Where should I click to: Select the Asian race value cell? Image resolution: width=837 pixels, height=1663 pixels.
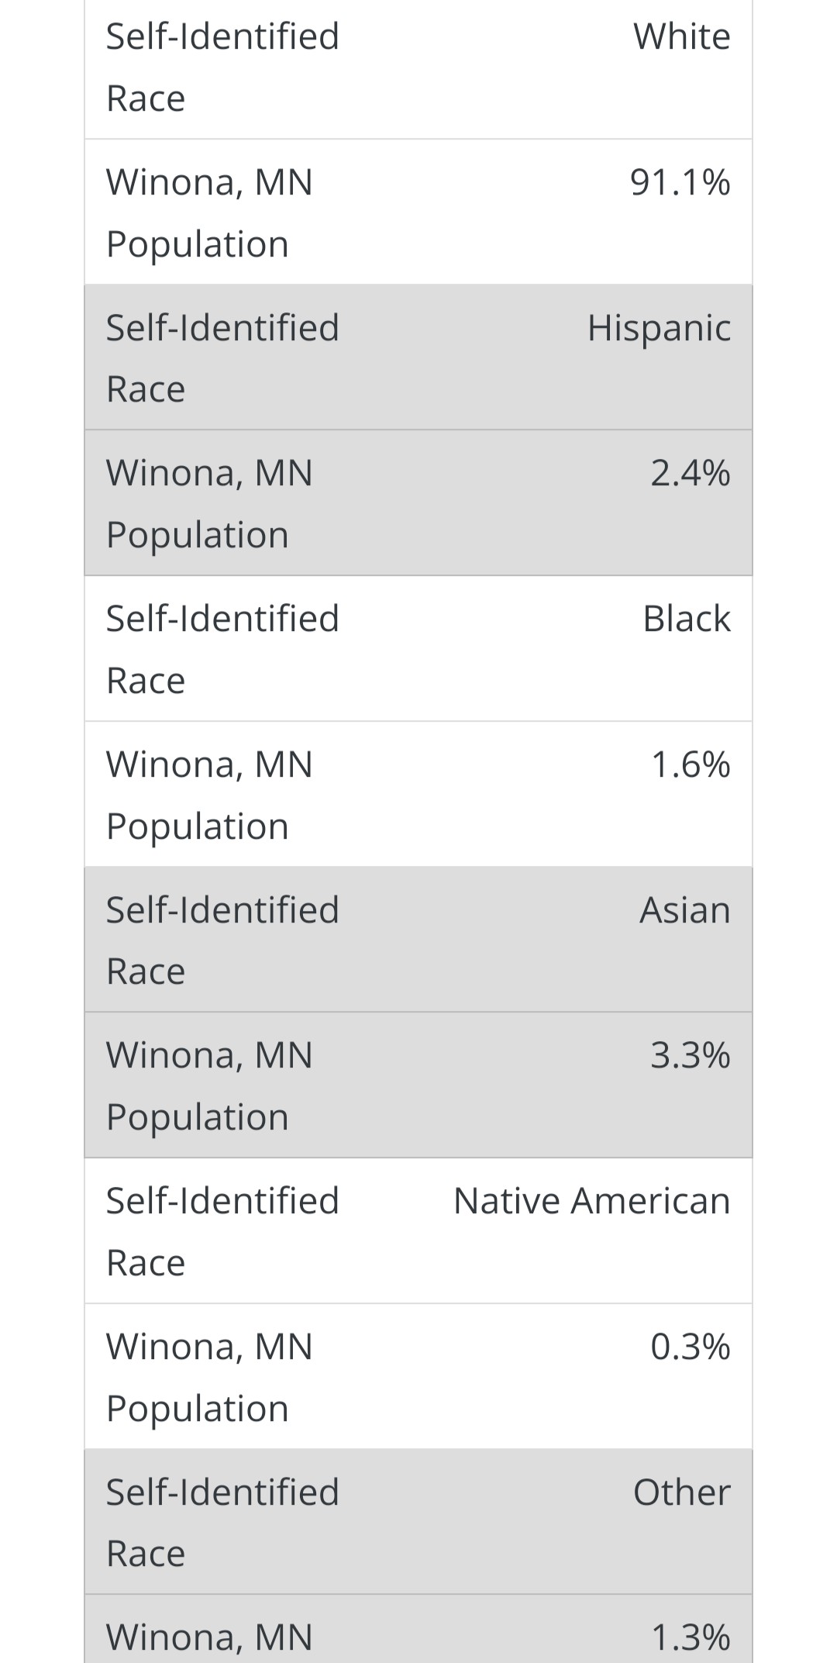[x=684, y=910]
